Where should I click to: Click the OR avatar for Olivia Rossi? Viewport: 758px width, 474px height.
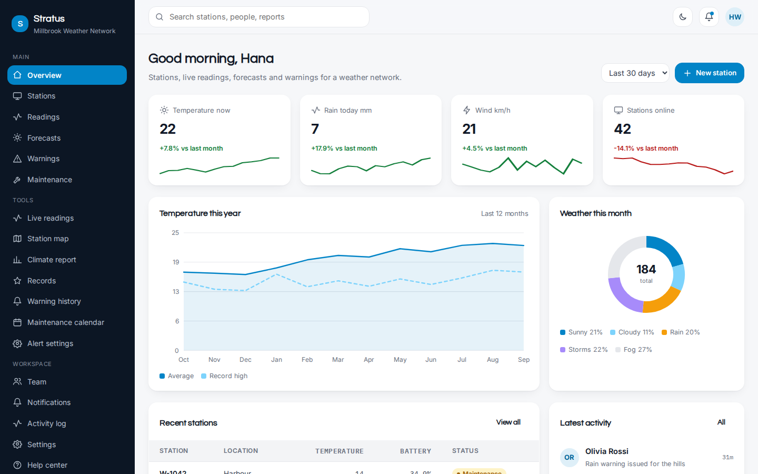pyautogui.click(x=570, y=458)
